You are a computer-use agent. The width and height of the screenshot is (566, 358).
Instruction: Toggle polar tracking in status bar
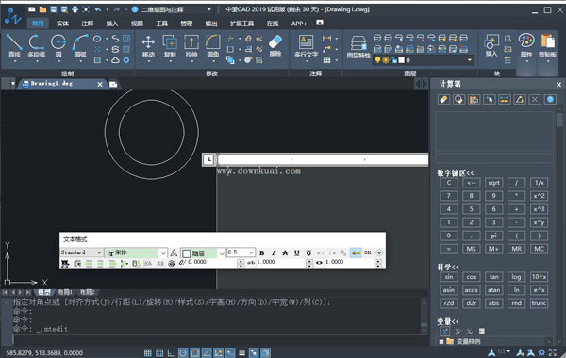pyautogui.click(x=183, y=352)
